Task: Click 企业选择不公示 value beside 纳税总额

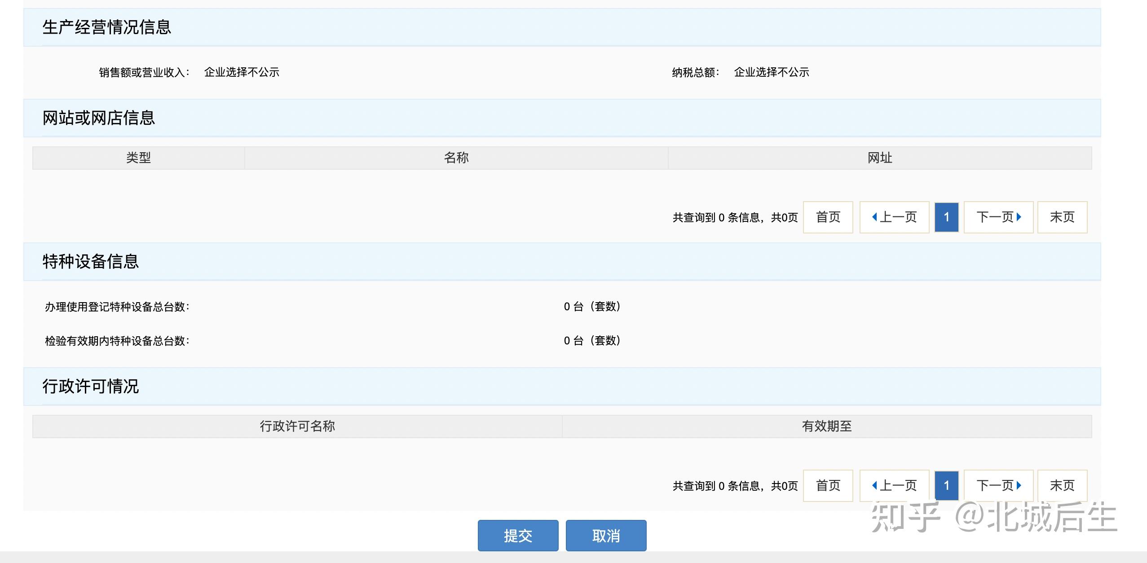Action: [772, 72]
